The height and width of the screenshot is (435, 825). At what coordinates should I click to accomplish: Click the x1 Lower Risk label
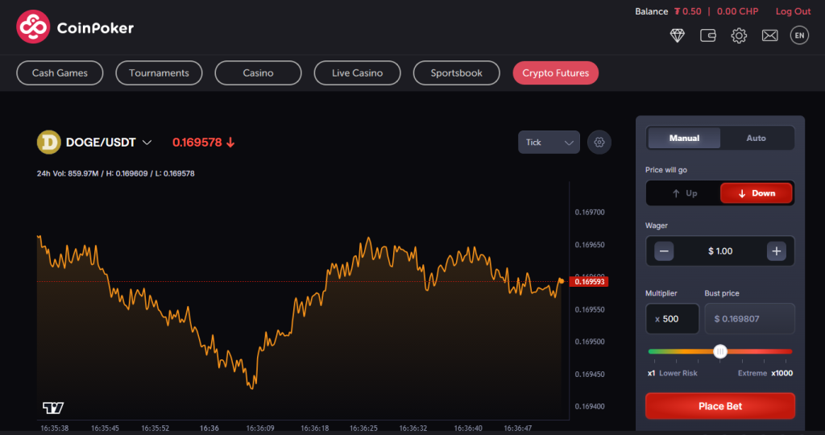(x=673, y=373)
